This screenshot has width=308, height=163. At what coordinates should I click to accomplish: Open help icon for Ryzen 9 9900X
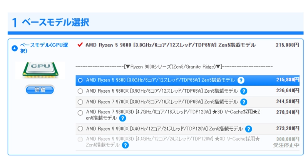(x=249, y=129)
